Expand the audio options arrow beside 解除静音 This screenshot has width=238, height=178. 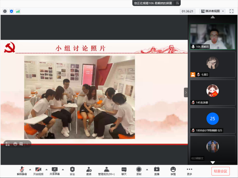coord(30,170)
